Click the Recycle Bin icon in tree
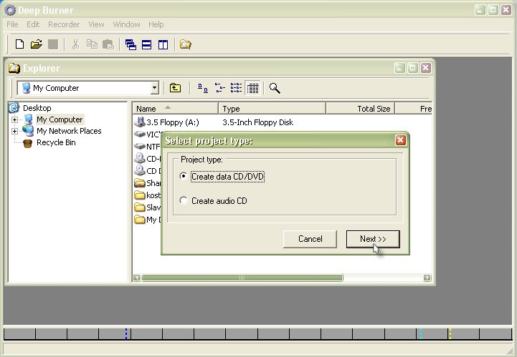The height and width of the screenshot is (357, 517). click(28, 143)
